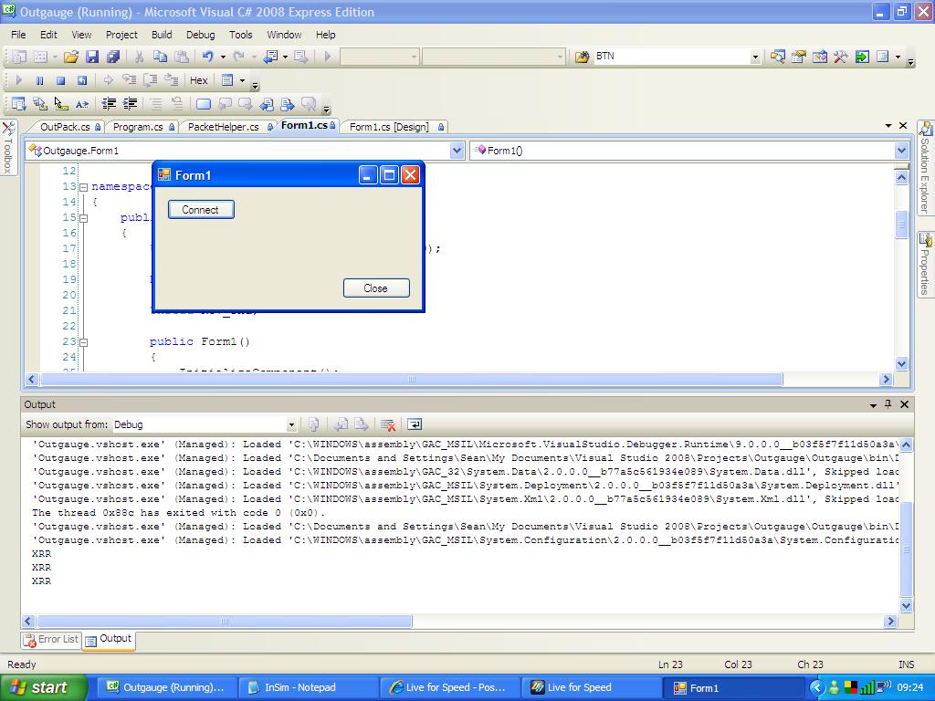Toggle bookmark icon in text editor toolbar
The width and height of the screenshot is (935, 701).
tap(204, 104)
